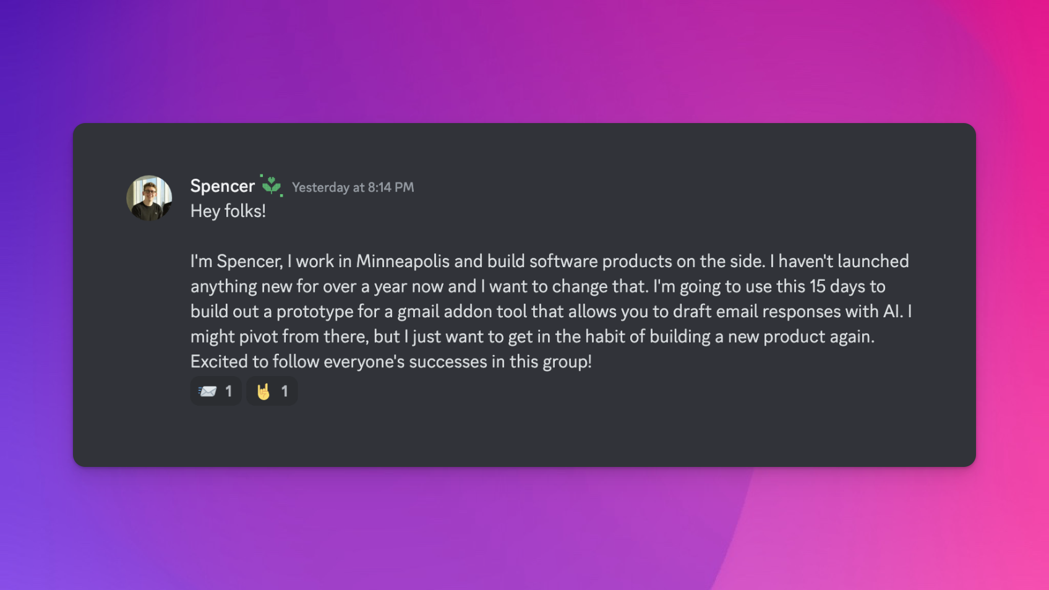Toggle the envelope emoji reaction

(208, 391)
